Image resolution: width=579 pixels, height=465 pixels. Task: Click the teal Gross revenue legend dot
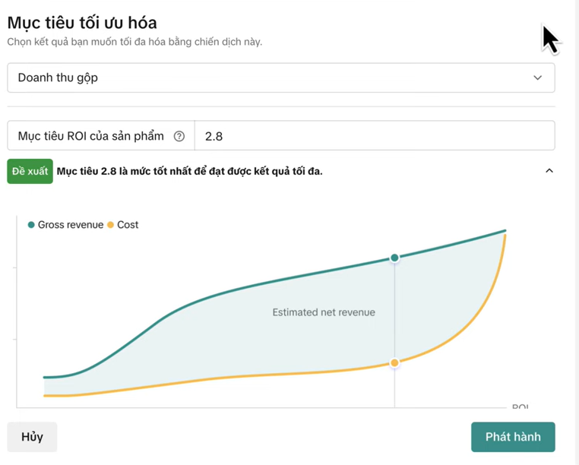31,225
